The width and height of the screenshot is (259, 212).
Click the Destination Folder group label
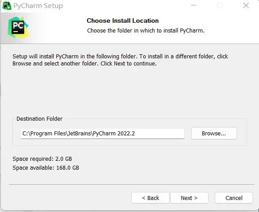[x=39, y=119]
